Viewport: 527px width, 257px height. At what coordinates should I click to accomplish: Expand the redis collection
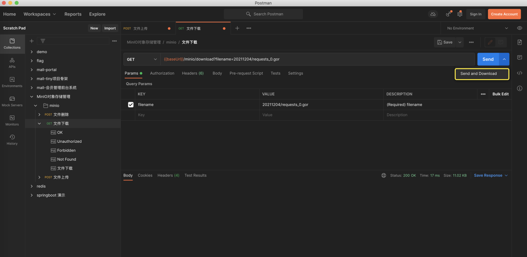(32, 186)
